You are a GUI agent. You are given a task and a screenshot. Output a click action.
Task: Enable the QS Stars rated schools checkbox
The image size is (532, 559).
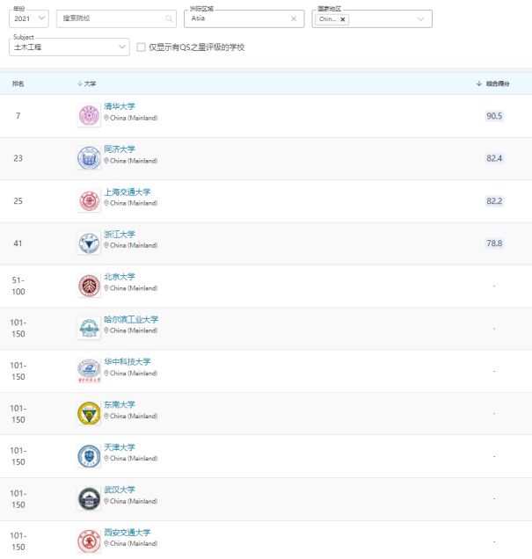click(142, 47)
